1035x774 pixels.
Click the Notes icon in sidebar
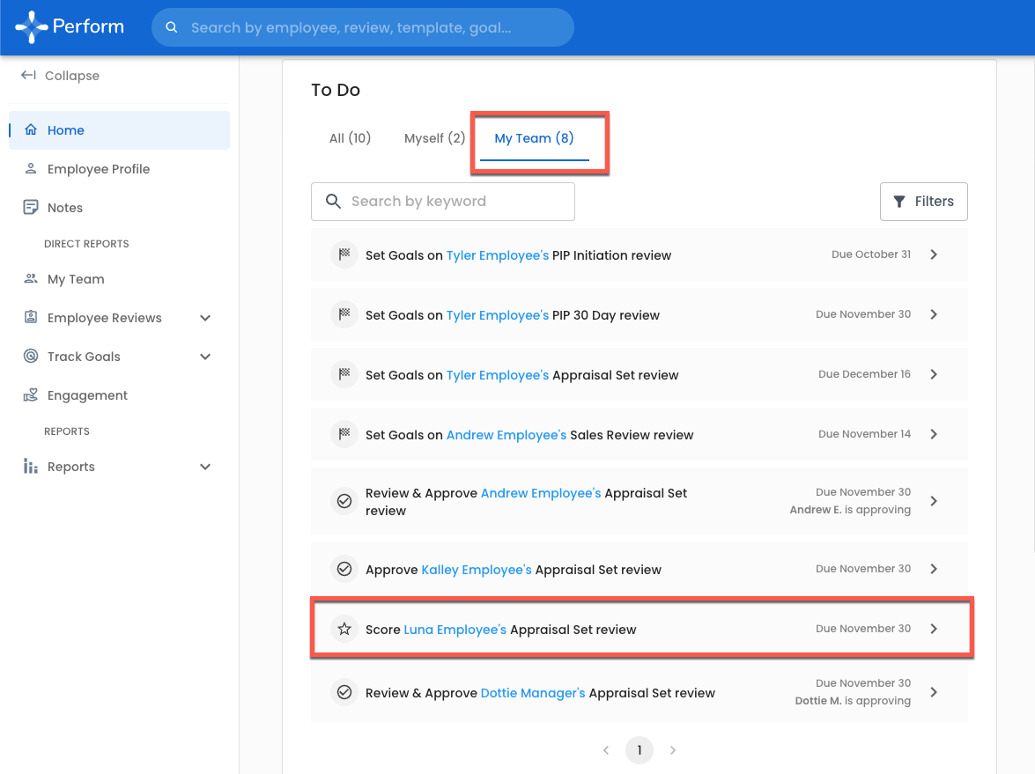click(30, 207)
